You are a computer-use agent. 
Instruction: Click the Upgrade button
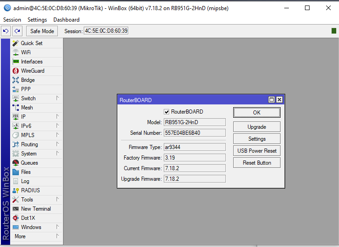(257, 127)
